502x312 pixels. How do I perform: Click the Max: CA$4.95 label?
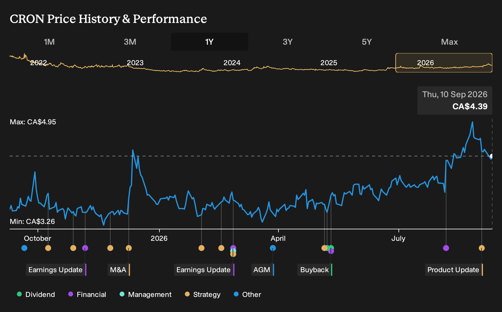33,122
